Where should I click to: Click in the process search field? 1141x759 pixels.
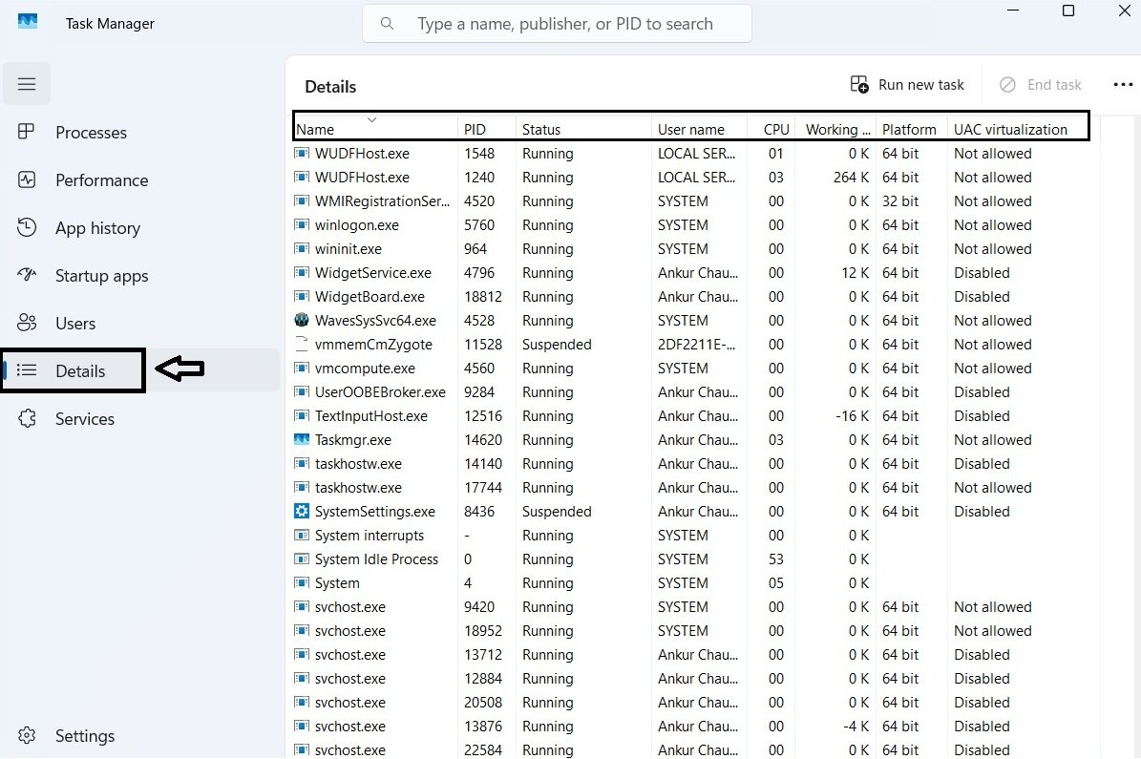[x=557, y=23]
